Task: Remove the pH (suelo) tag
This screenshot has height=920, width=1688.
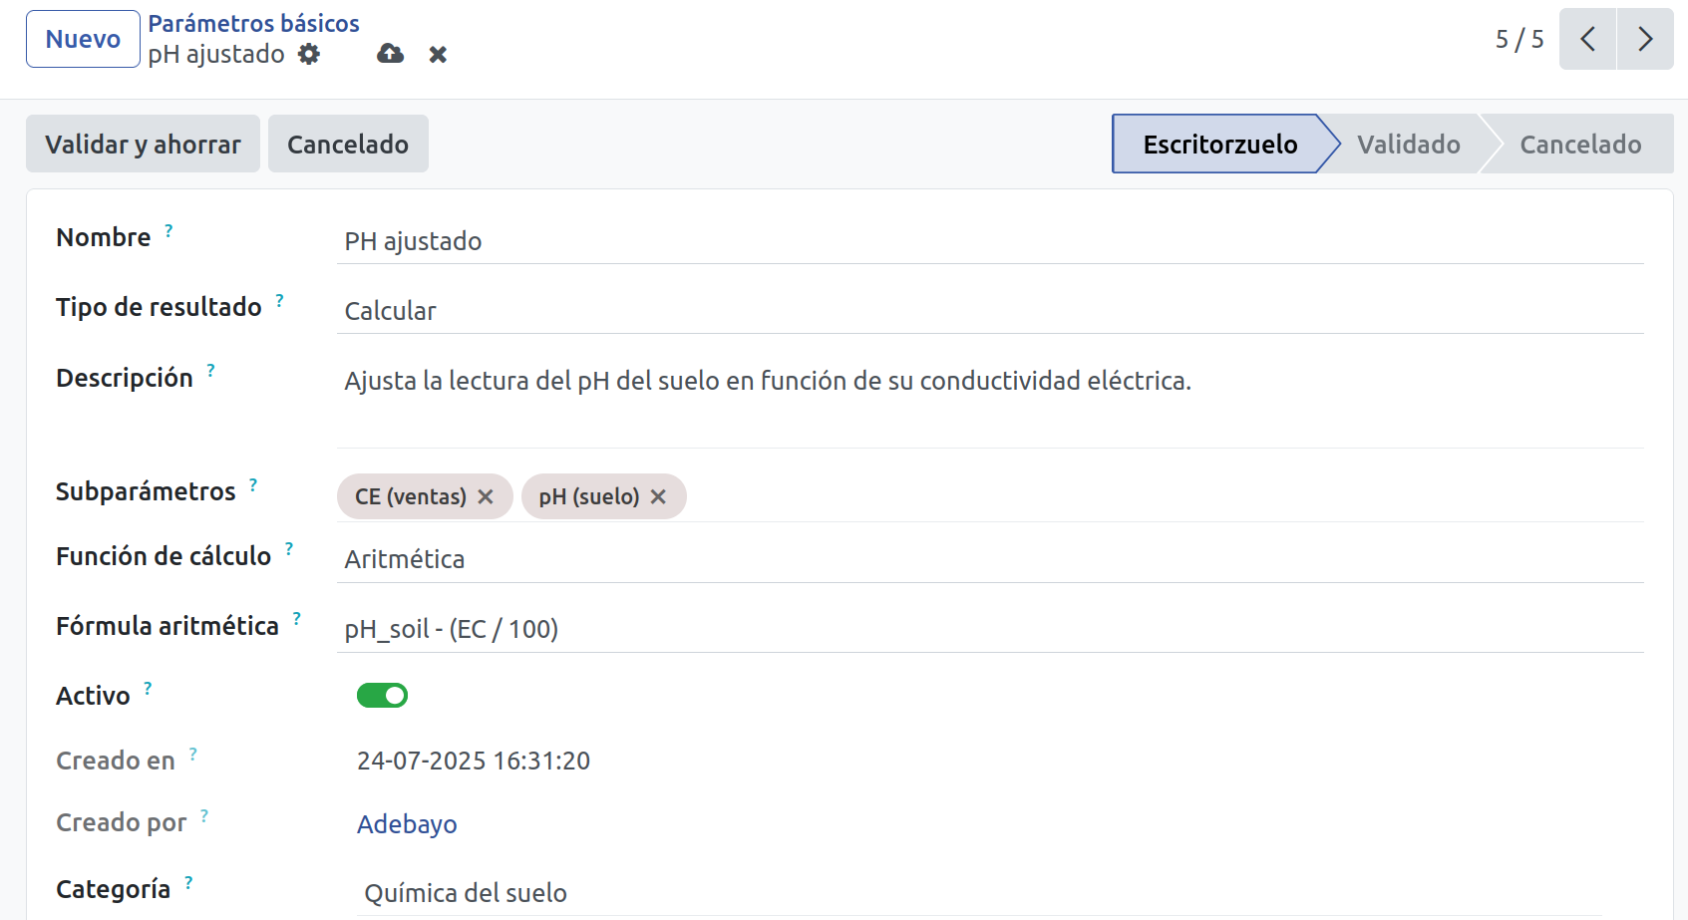Action: tap(658, 496)
